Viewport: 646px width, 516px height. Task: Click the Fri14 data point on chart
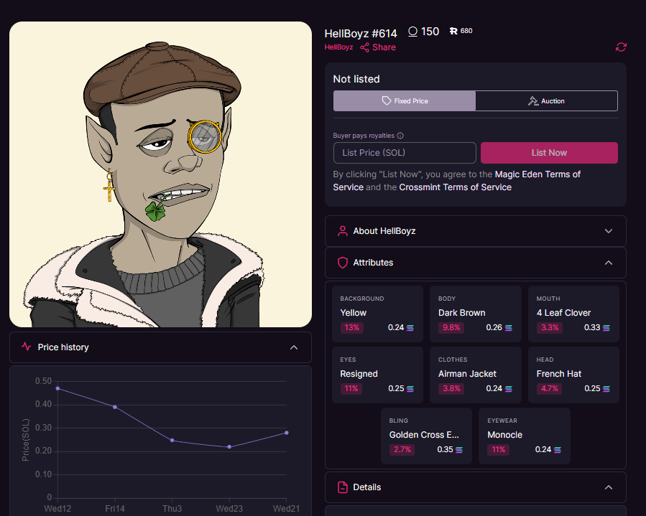115,407
